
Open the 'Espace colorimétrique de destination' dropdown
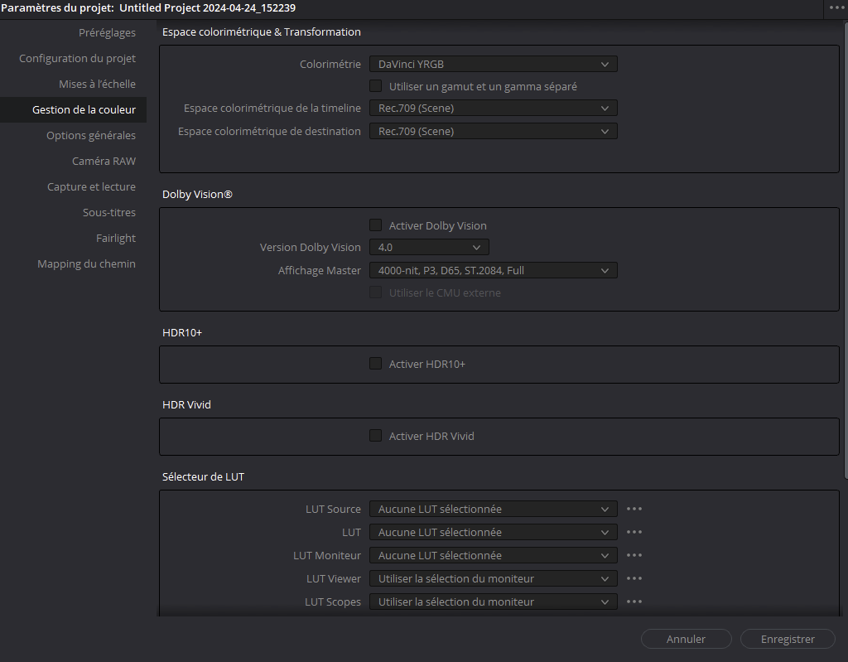point(494,131)
